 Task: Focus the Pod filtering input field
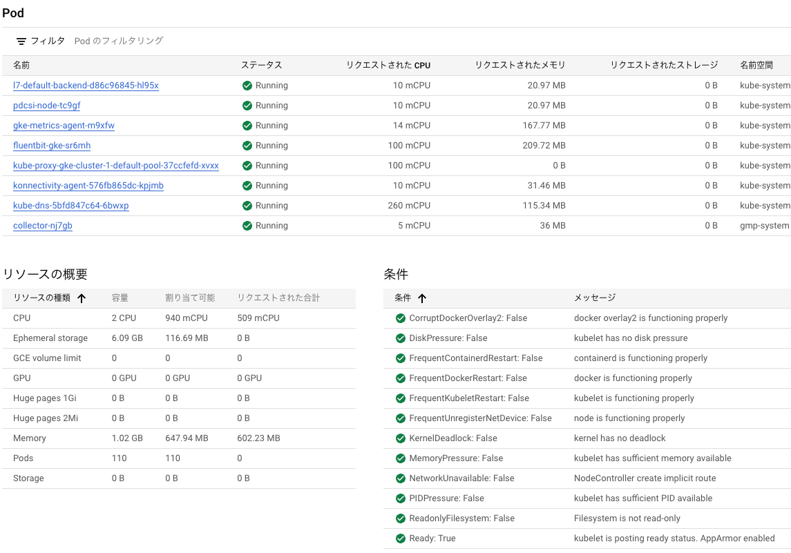coord(119,41)
